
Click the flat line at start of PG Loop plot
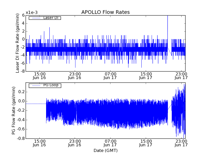(36, 104)
